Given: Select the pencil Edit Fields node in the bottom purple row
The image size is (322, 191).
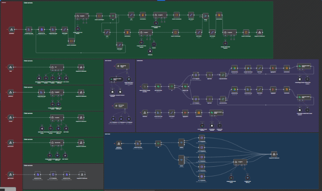Looking at the screenshot, I should click(x=172, y=112).
